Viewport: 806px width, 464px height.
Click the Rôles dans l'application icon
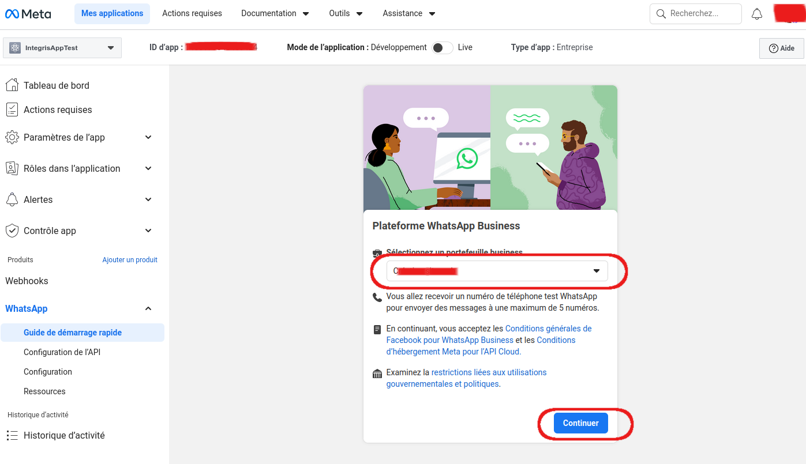point(12,168)
